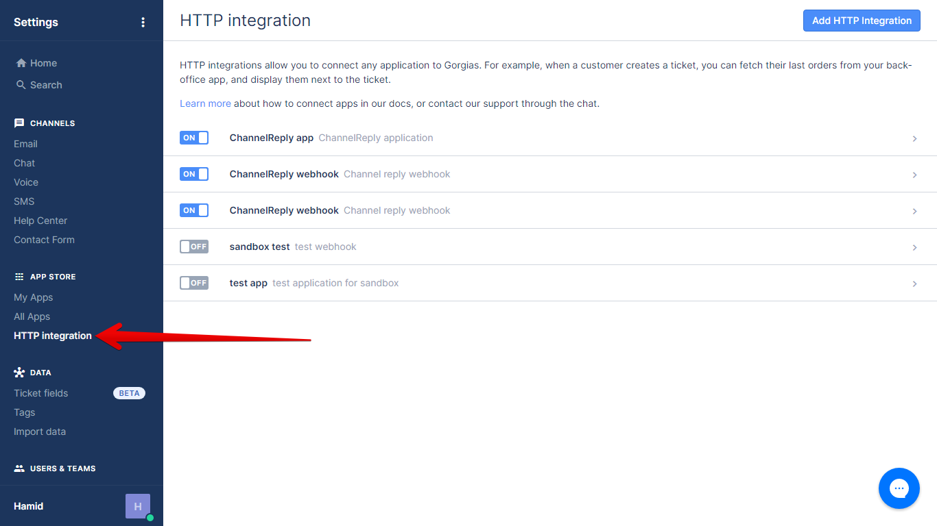The image size is (937, 526).
Task: Open first ChannelReply webhook row chevron
Action: tap(914, 175)
